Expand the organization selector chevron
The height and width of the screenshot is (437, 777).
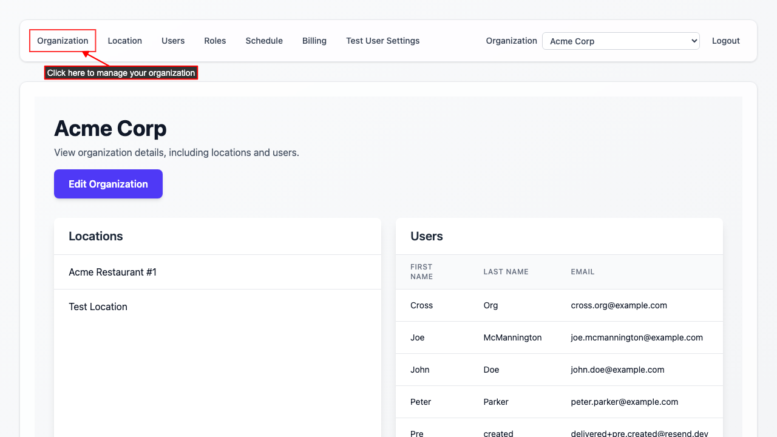pos(693,41)
